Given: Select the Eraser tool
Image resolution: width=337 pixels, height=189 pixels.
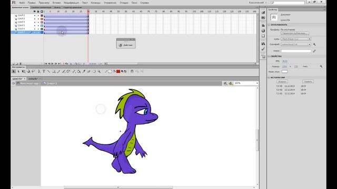Looking at the screenshot, I should tap(89, 71).
